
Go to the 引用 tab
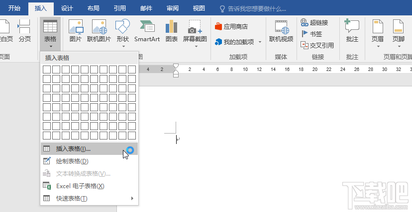120,8
